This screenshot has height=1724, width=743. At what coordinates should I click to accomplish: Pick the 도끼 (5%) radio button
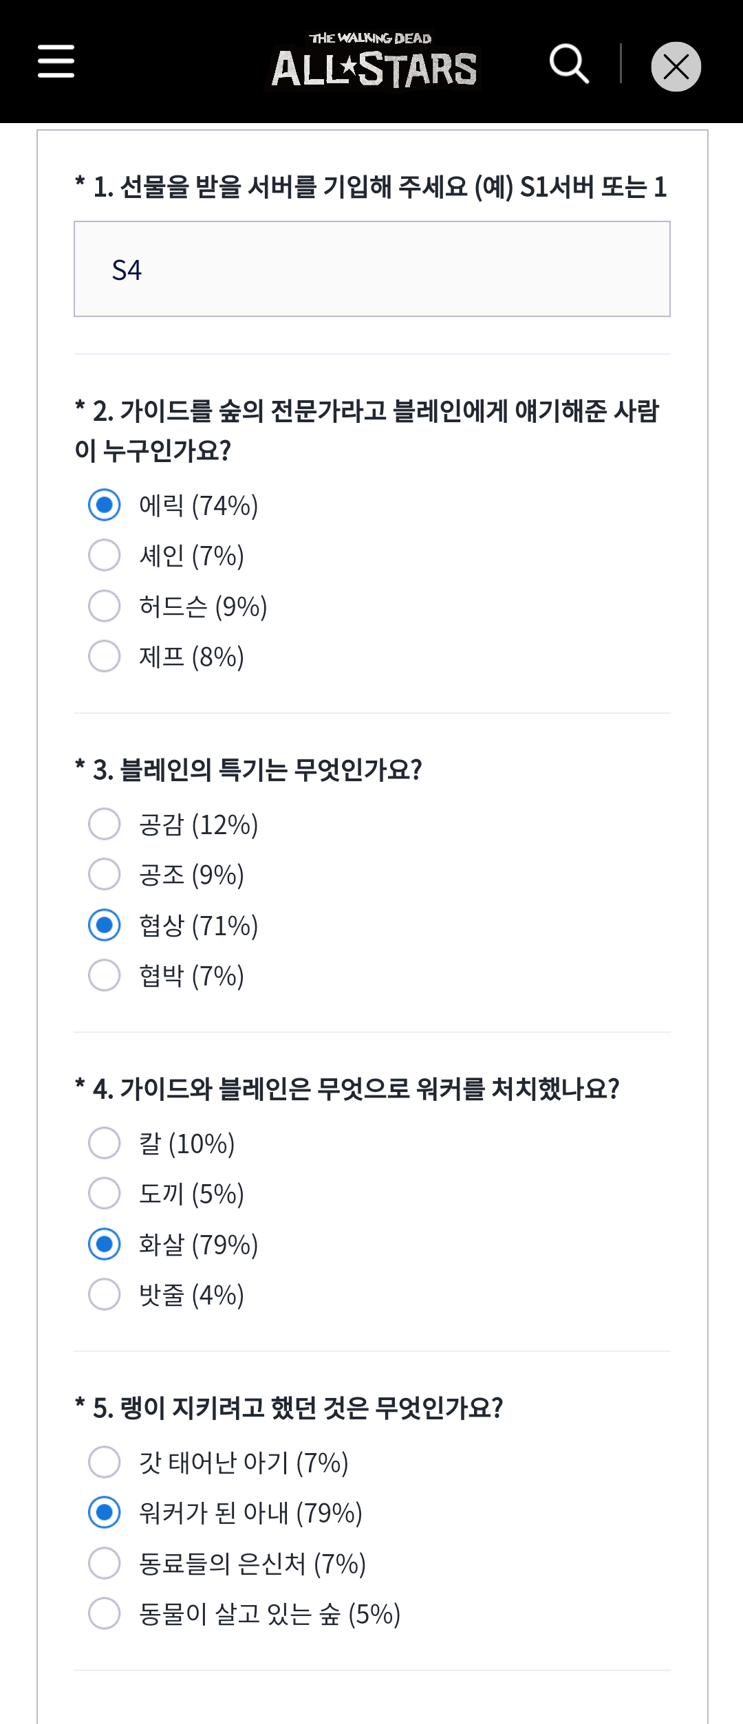click(105, 1193)
